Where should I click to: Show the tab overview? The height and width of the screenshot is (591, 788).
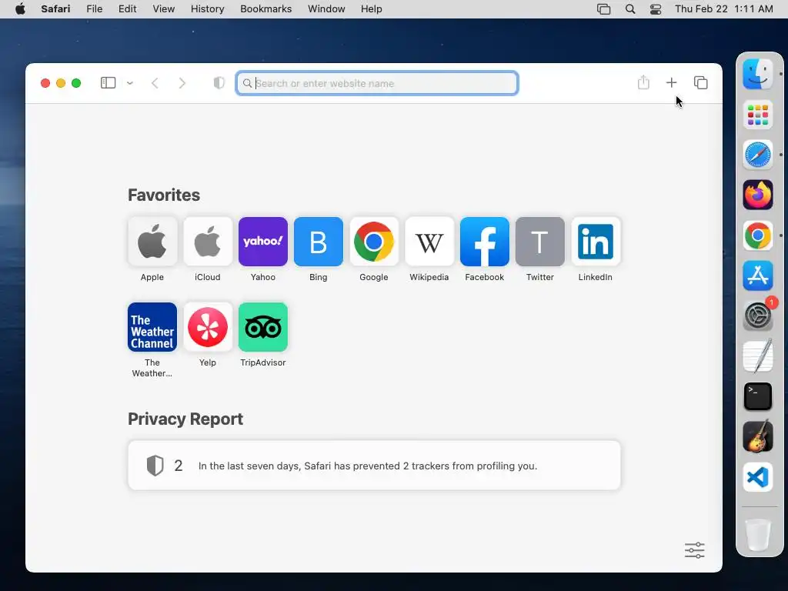point(700,82)
